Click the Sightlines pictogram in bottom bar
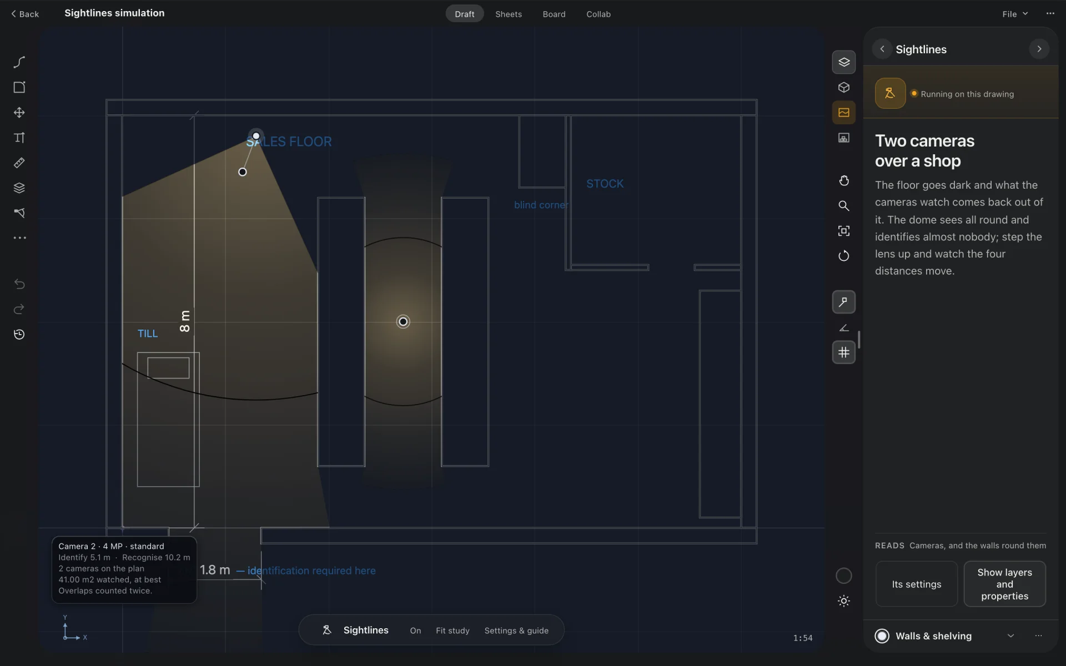The image size is (1066, 666). [x=327, y=630]
